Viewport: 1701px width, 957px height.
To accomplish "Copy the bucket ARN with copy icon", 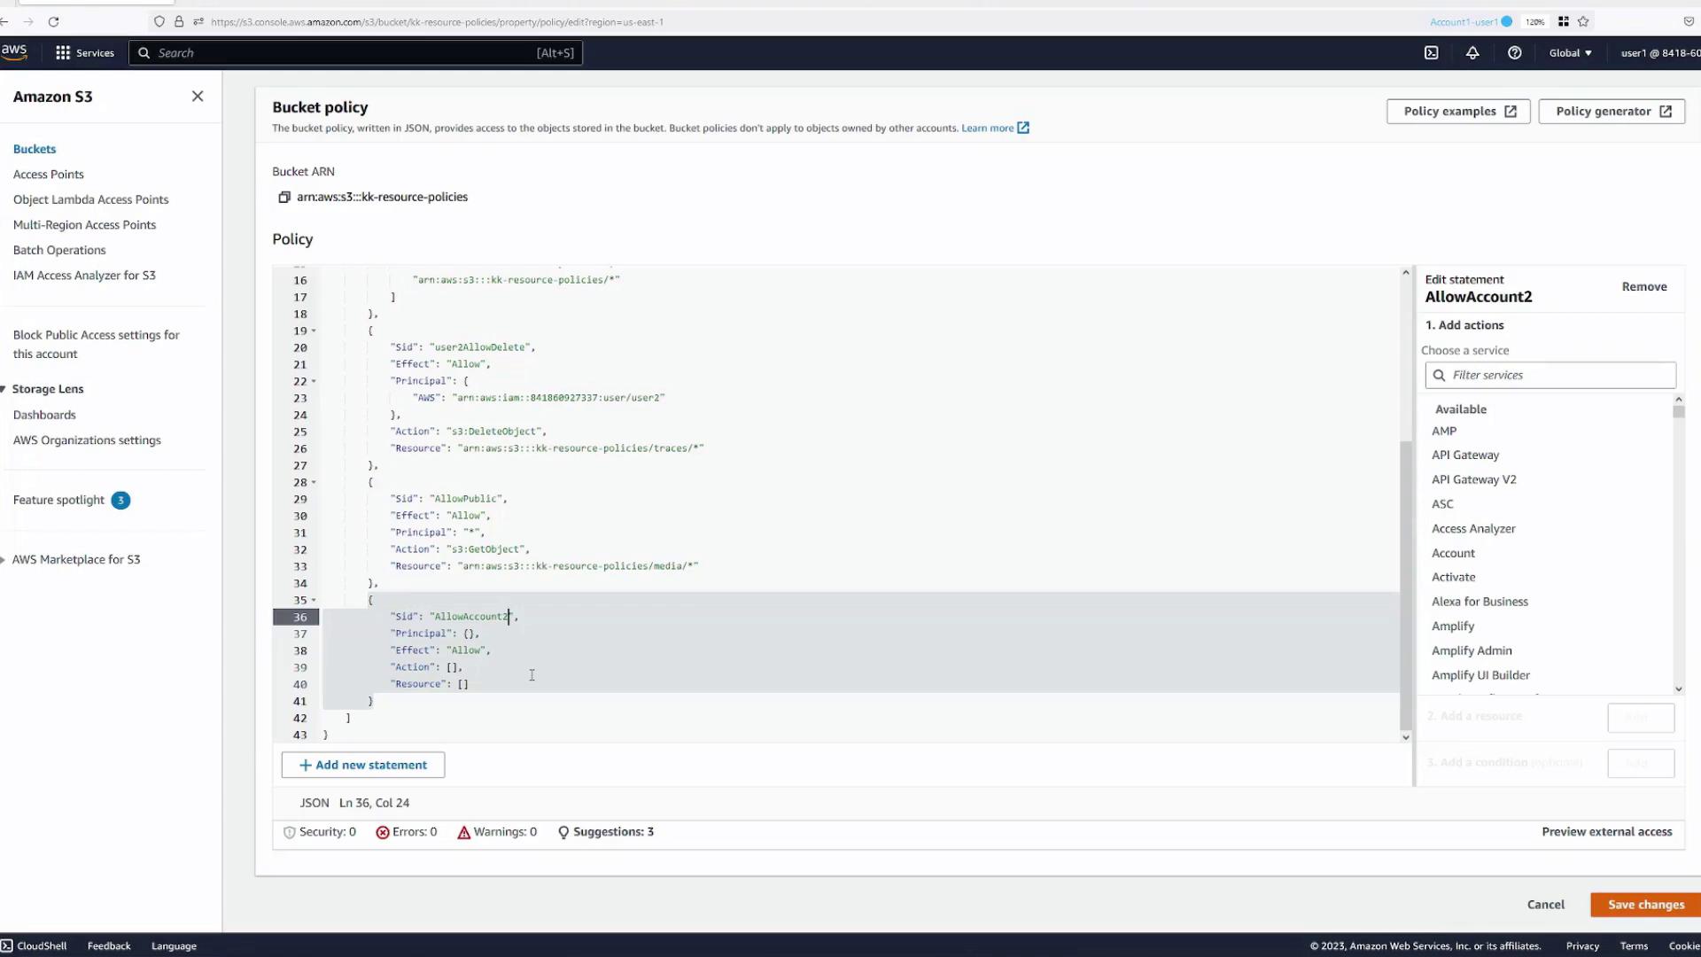I will point(284,198).
